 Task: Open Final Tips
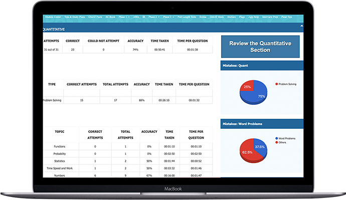286,17
